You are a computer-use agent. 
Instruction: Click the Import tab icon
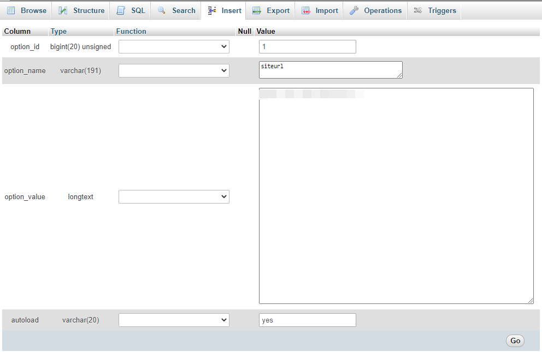coord(306,10)
